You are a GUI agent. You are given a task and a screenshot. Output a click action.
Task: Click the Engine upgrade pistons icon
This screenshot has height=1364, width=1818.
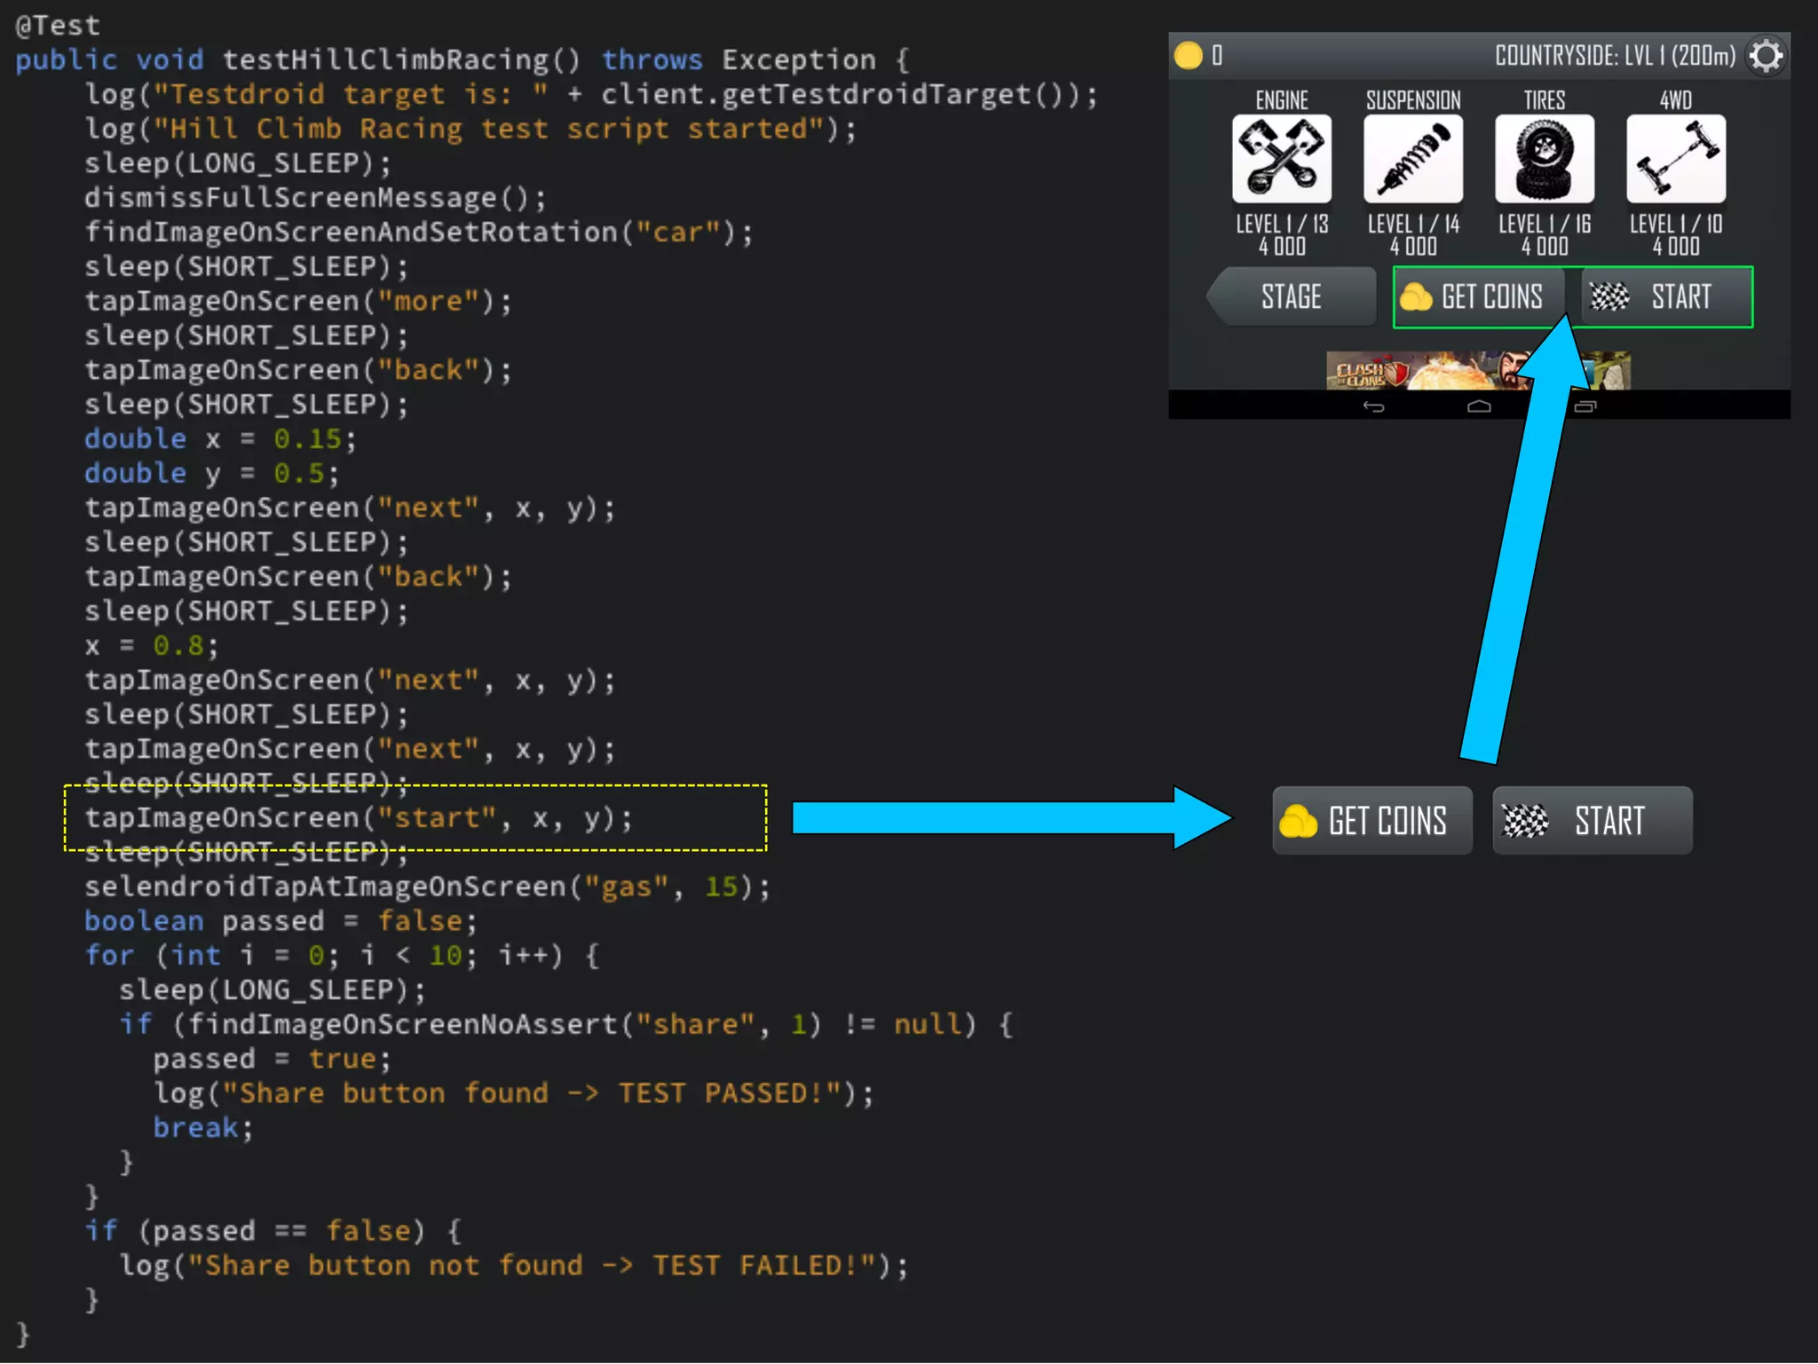coord(1281,159)
